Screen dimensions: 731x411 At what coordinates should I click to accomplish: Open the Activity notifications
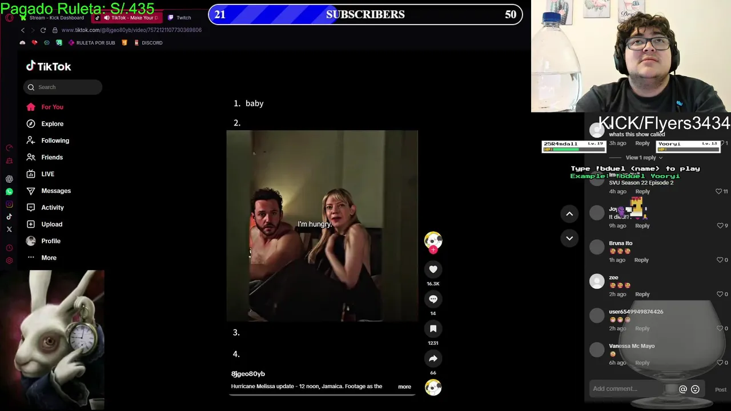[x=45, y=207]
